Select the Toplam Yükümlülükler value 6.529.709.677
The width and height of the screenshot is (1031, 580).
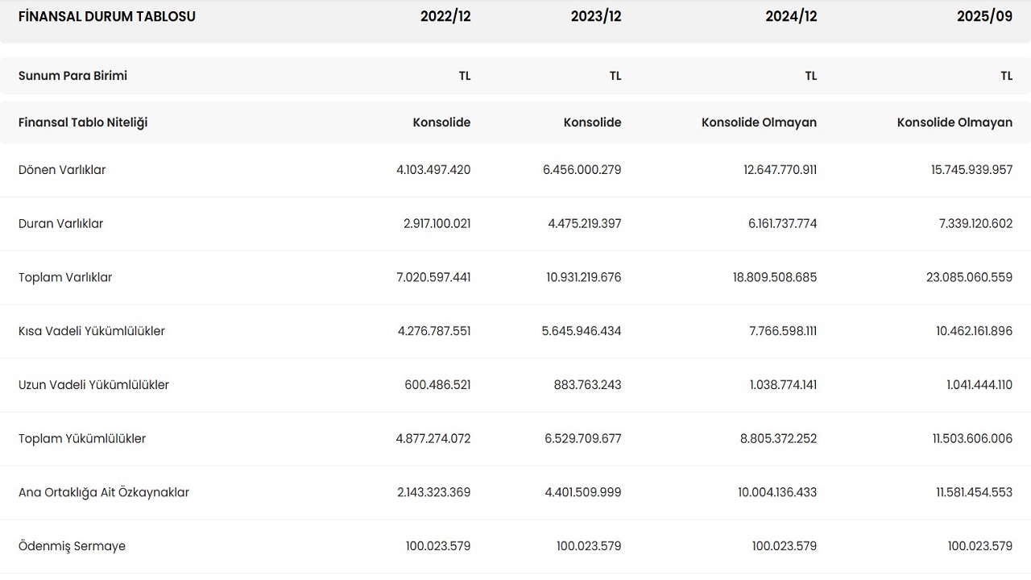(x=584, y=439)
